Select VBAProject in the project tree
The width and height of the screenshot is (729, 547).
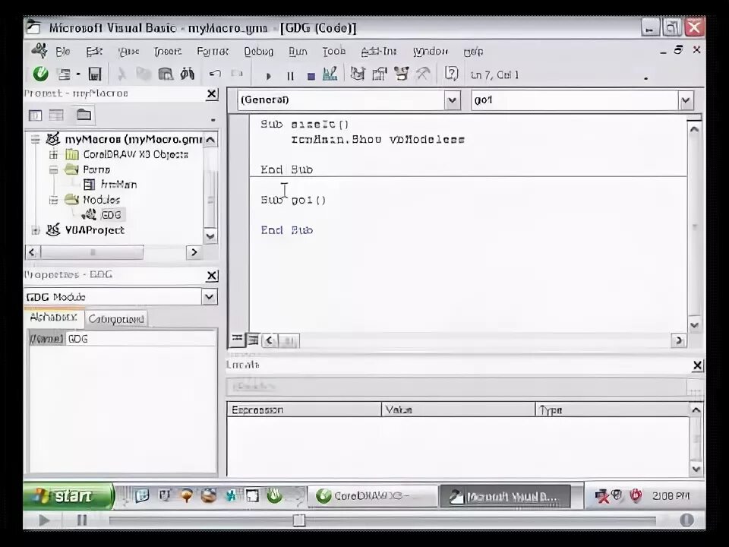[x=95, y=230]
